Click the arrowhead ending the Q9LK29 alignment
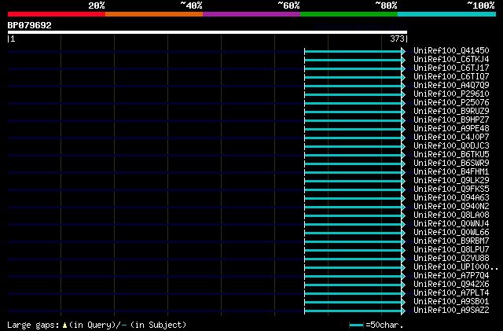 (403, 182)
